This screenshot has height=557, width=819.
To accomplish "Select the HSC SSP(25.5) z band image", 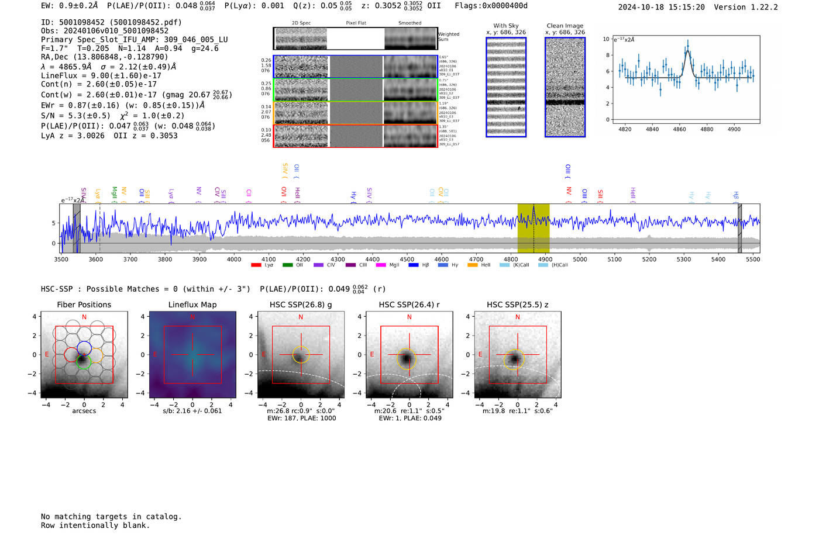I will 517,355.
